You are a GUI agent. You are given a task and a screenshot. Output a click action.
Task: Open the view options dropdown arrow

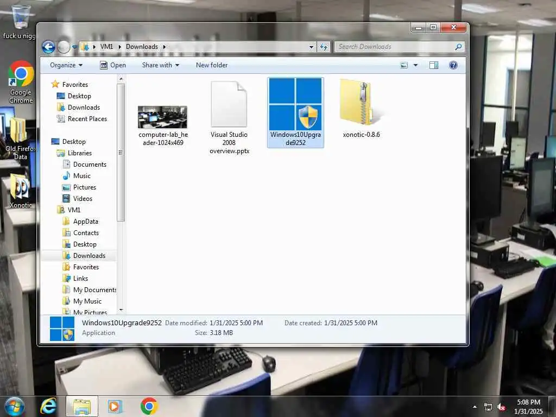pos(415,65)
